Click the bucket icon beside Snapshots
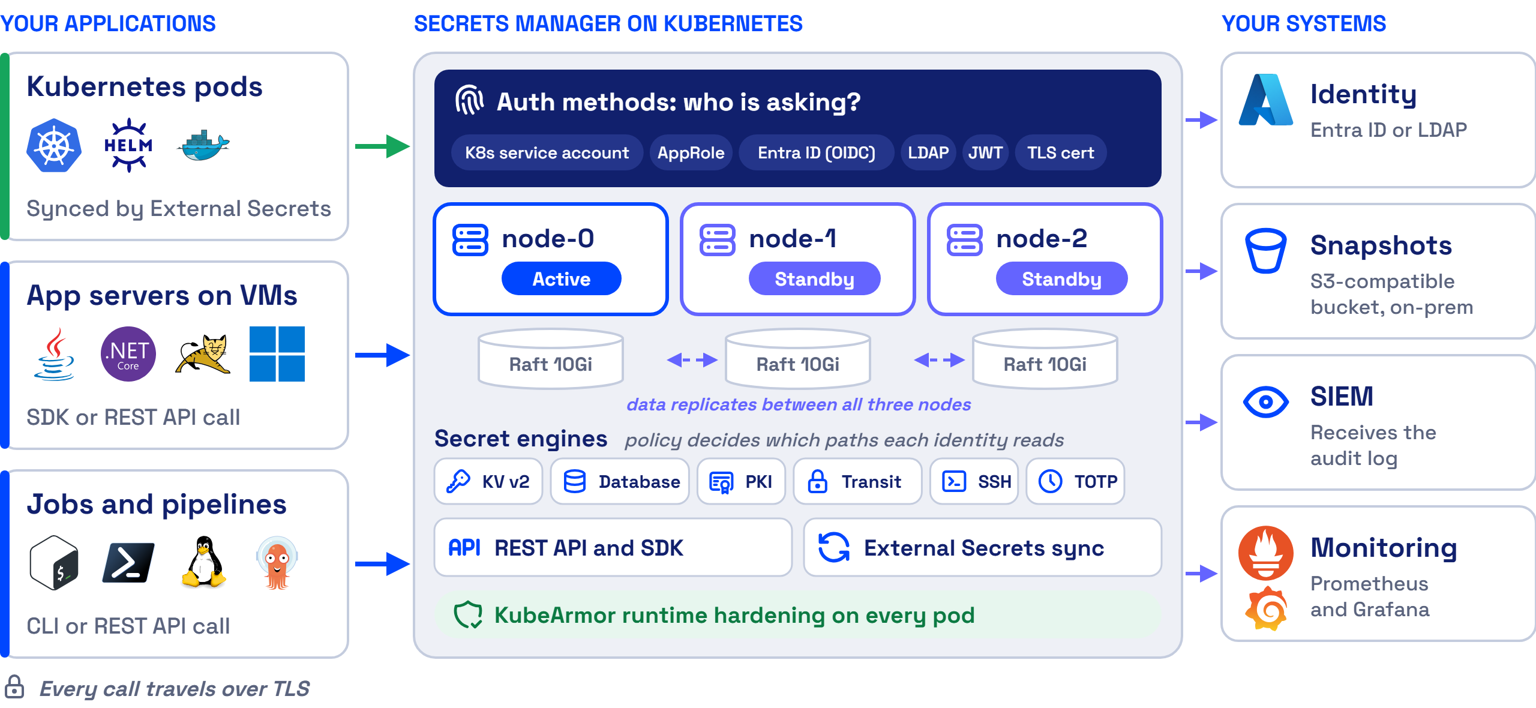Viewport: 1536px width, 708px height. (x=1266, y=251)
